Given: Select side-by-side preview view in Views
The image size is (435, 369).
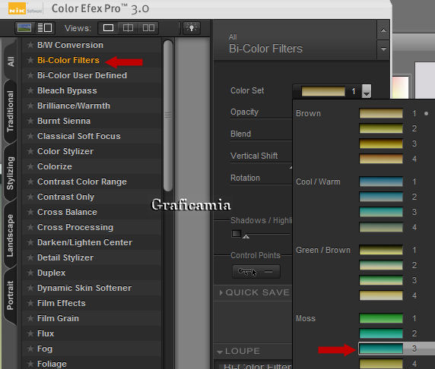Looking at the screenshot, I should (x=148, y=27).
